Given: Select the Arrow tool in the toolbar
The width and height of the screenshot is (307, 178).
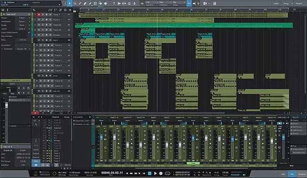Looking at the screenshot, I should pos(69,3).
